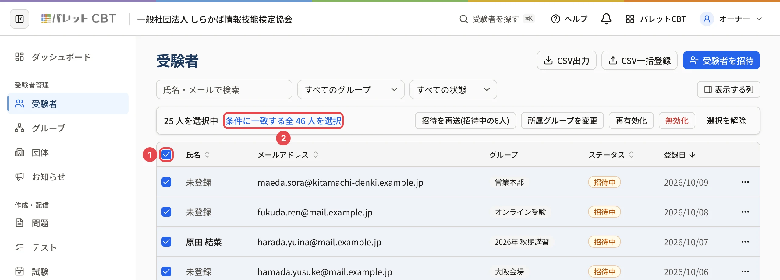
Task: Uncheck the 原田 結菜 row checkbox
Action: pos(166,242)
